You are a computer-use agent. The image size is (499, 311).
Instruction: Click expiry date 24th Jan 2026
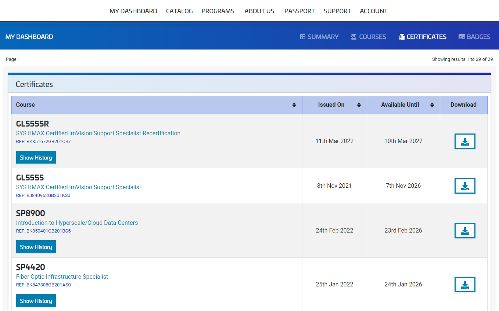pyautogui.click(x=403, y=285)
